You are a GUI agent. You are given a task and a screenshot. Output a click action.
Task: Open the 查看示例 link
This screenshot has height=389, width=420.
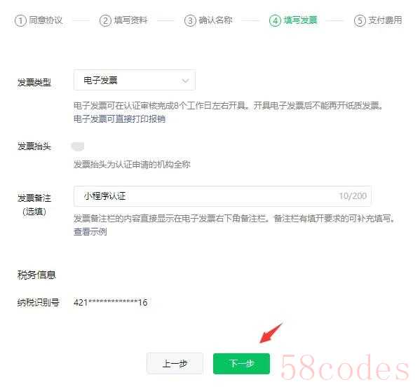coord(90,231)
